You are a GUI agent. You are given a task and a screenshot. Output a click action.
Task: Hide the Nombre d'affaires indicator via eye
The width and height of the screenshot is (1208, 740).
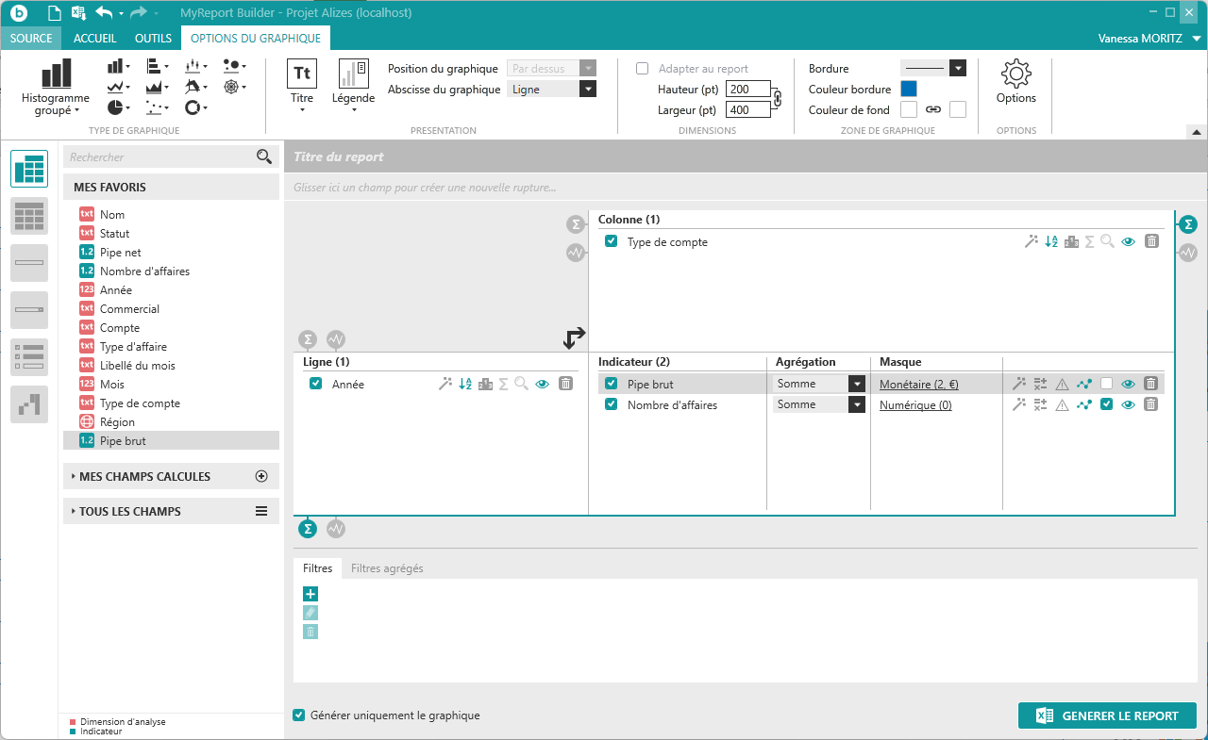[x=1128, y=404]
